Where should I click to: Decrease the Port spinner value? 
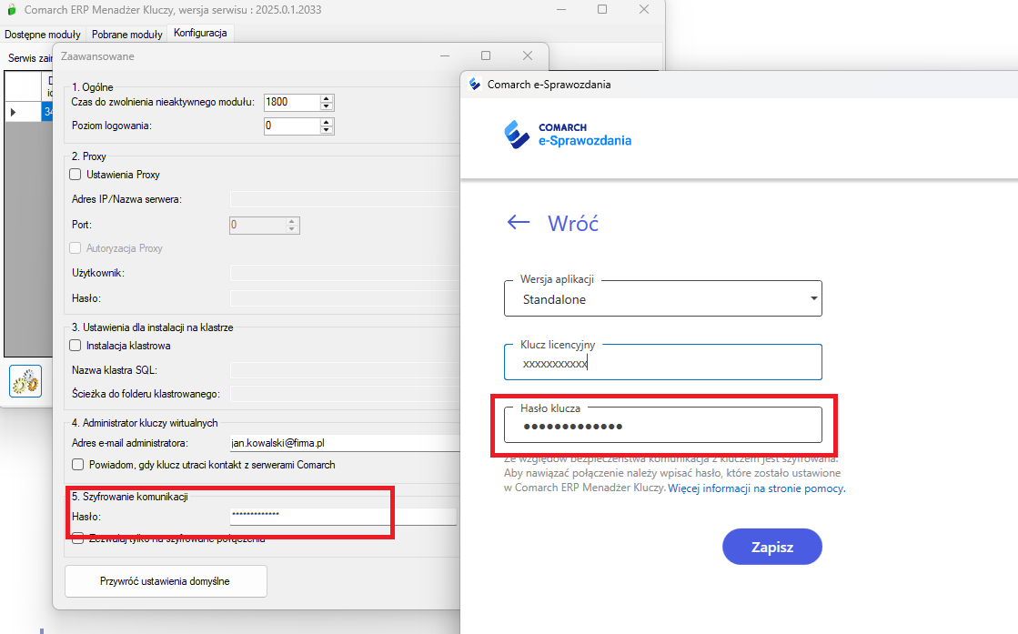292,229
